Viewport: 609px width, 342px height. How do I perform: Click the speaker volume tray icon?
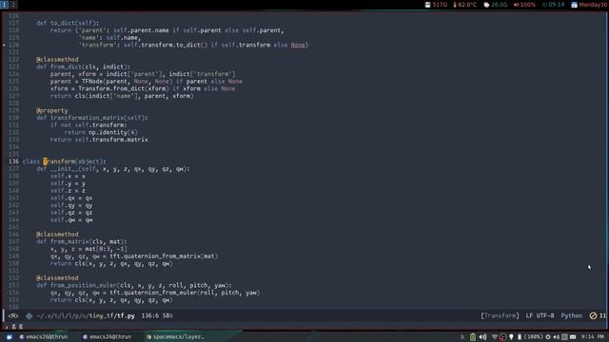click(x=482, y=337)
